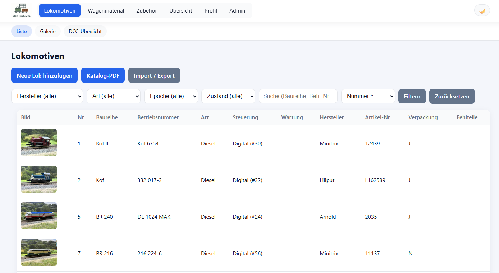This screenshot has width=499, height=273.
Task: Open the blue Köf 332 017-3 thumbnail
Action: coord(39,179)
